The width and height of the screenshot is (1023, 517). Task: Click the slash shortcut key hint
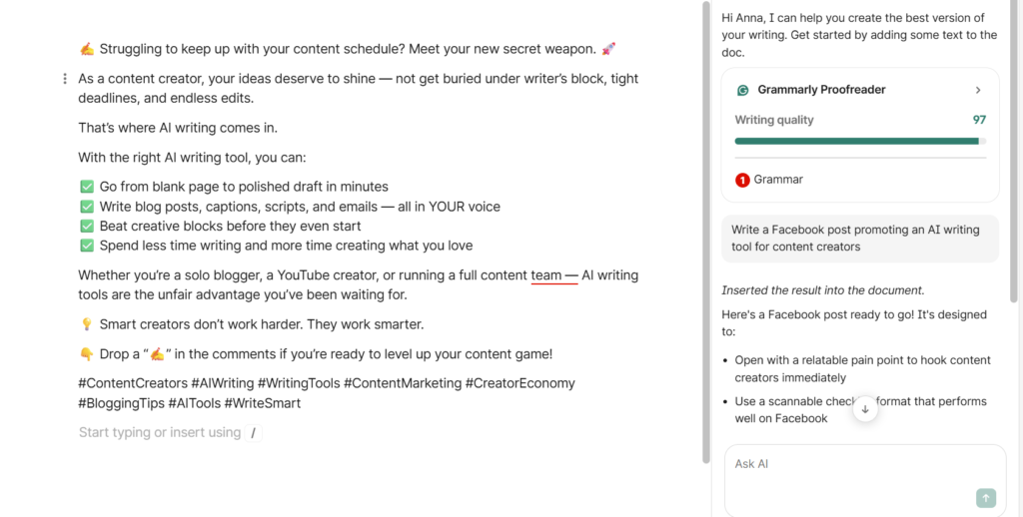click(254, 433)
